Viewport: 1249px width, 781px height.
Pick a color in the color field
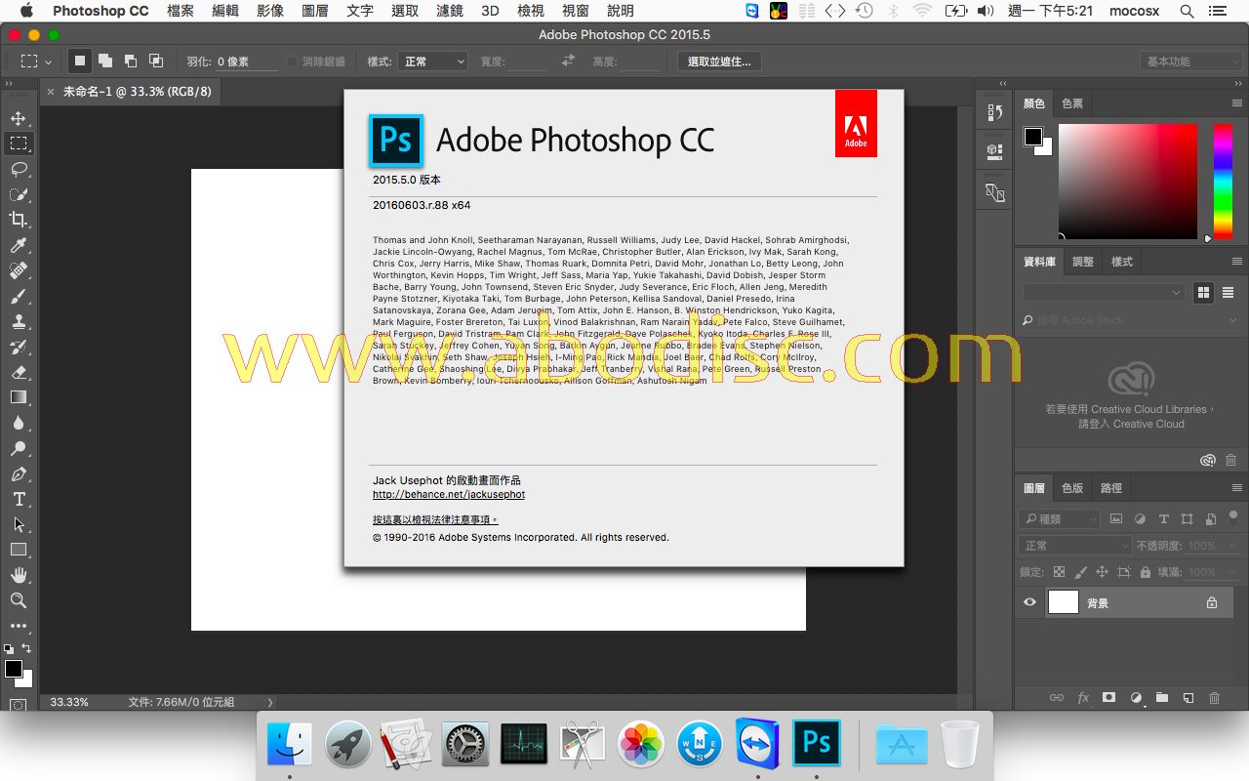point(1128,182)
